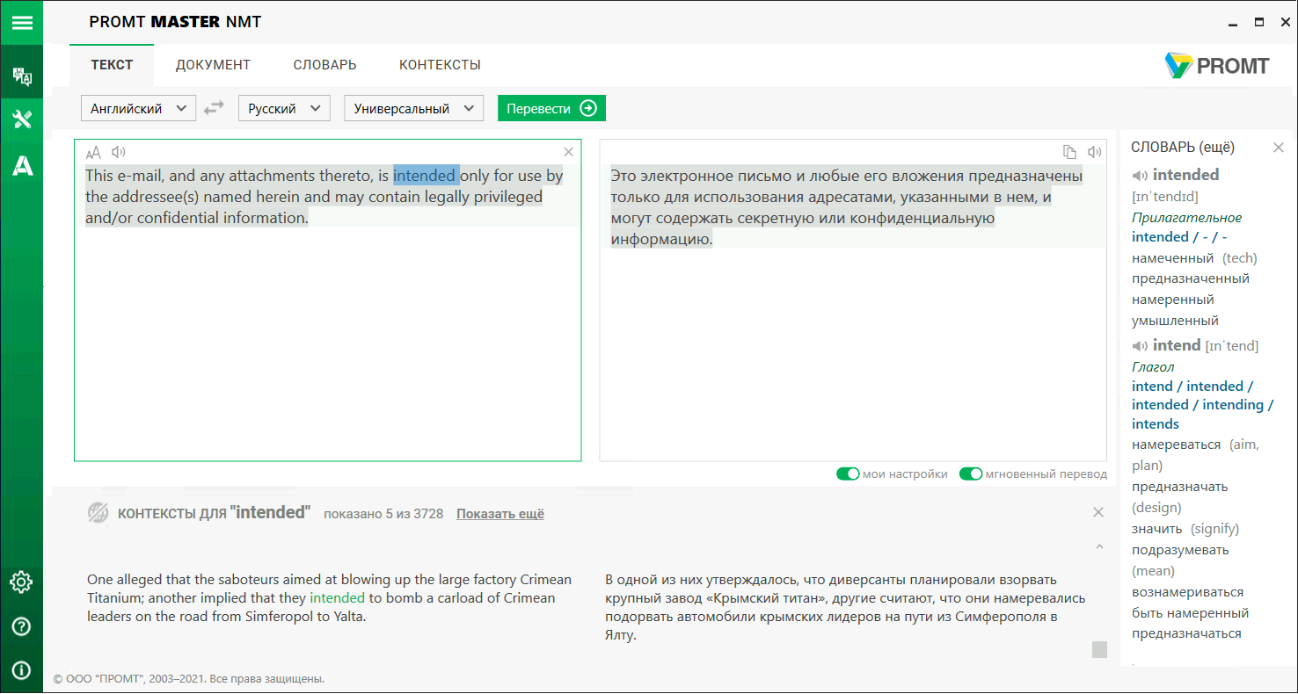Image resolution: width=1298 pixels, height=694 pixels.
Task: Select translation "вознамериваться" in dictionary
Action: [x=1187, y=592]
